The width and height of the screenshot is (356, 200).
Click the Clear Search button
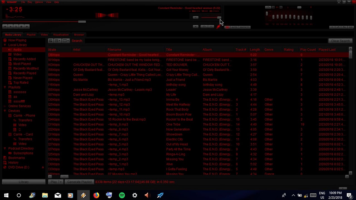point(340,41)
